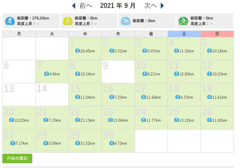
Task: Click run icon beside 4.8km
Action: [x=46, y=74]
